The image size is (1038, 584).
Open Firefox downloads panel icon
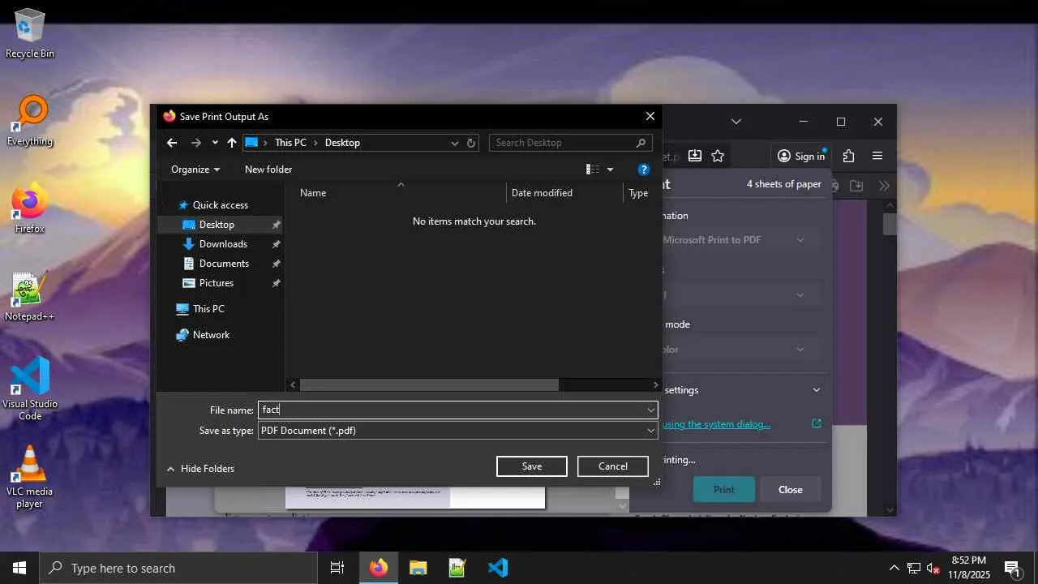[x=695, y=156]
